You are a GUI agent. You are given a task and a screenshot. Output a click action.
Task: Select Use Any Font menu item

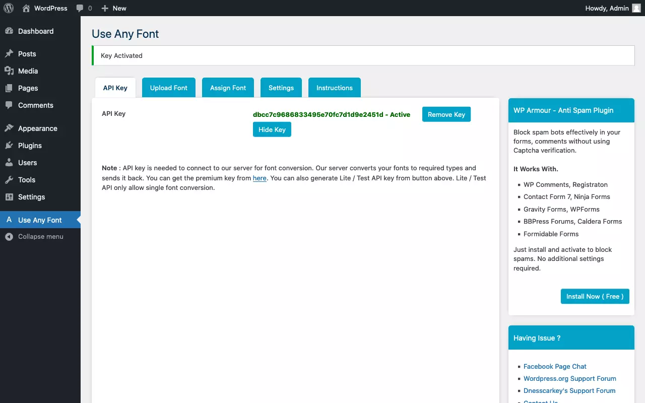click(x=40, y=220)
